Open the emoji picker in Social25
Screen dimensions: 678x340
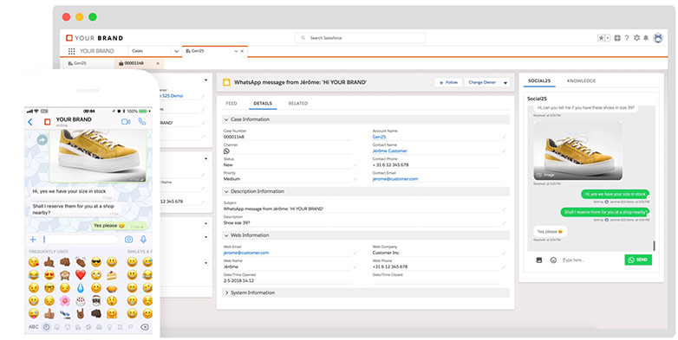pos(553,260)
